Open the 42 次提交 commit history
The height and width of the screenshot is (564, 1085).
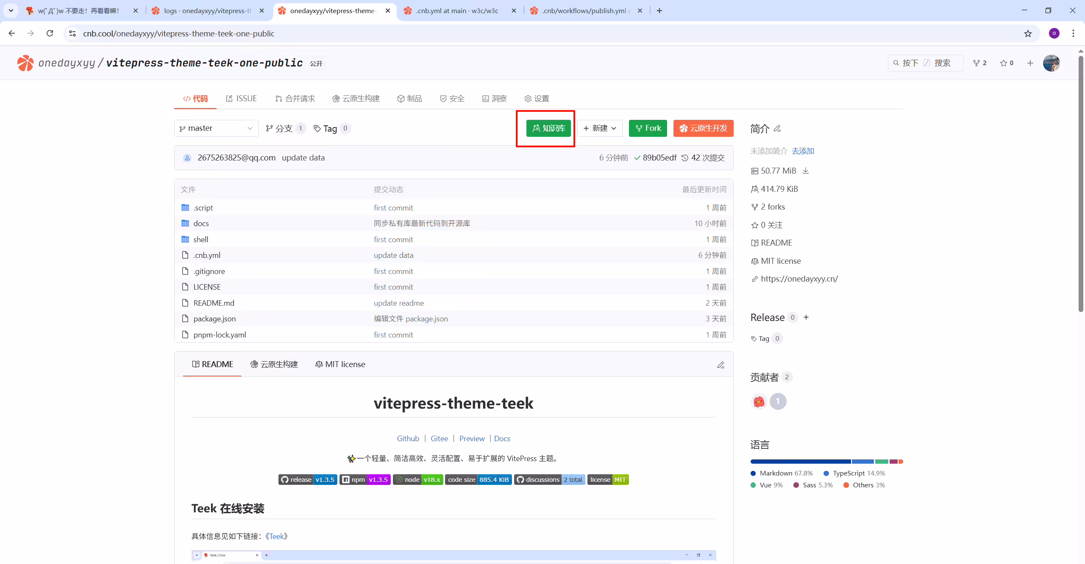point(703,158)
